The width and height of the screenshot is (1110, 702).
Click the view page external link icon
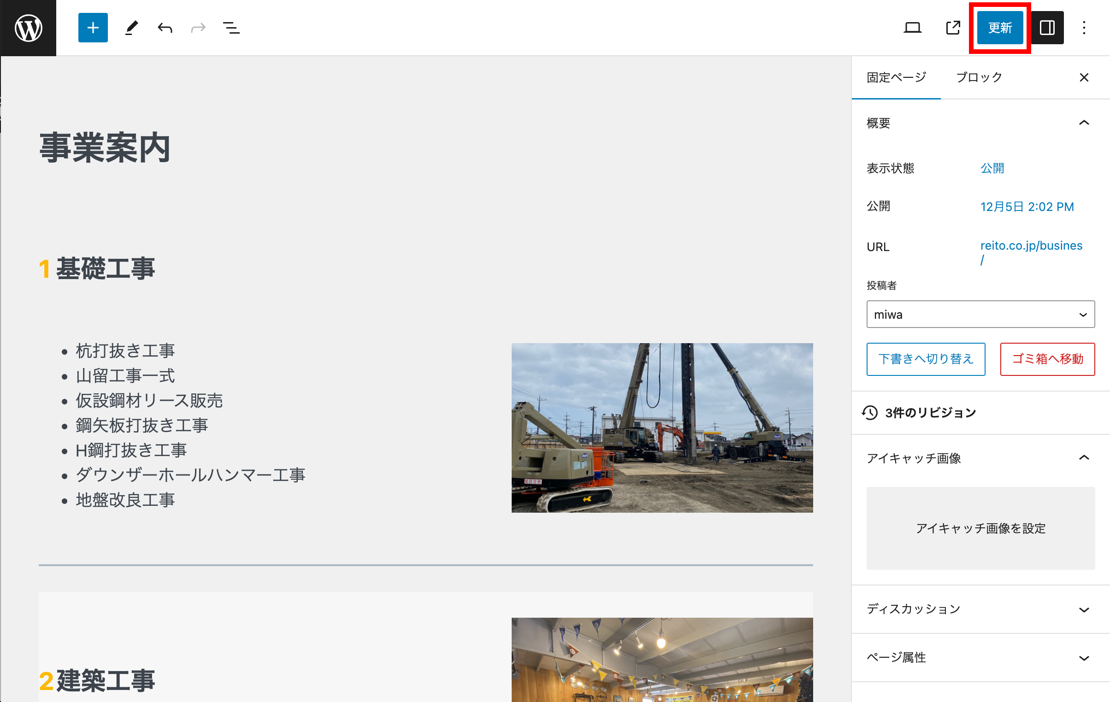953,28
